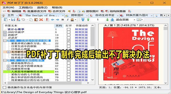Apply italic to bookmark text
The image size is (171, 94).
pos(68,20)
